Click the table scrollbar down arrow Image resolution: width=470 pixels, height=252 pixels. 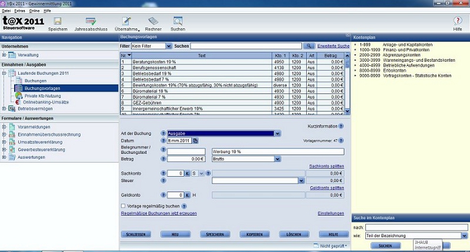point(347,112)
